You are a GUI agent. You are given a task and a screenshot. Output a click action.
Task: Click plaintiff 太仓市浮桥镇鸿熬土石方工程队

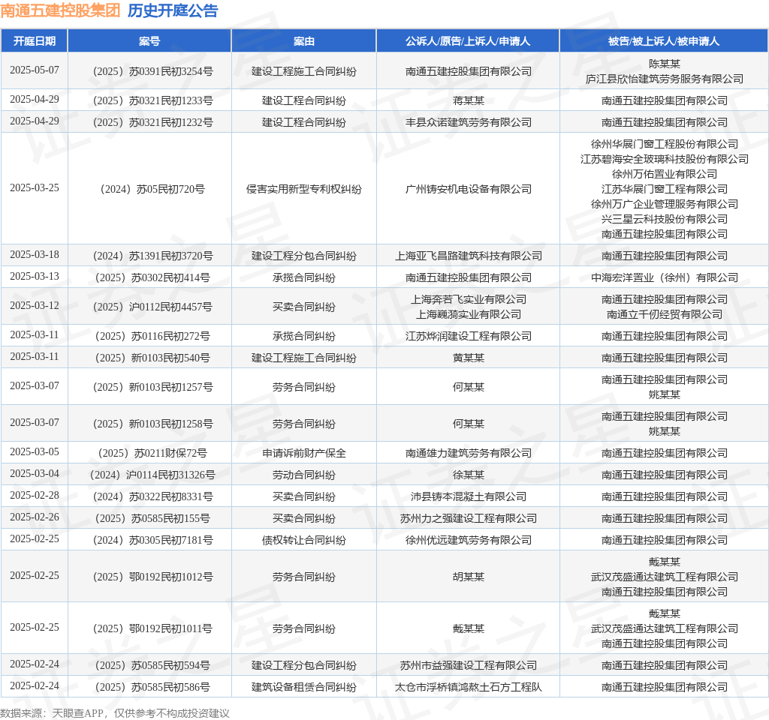click(x=469, y=687)
